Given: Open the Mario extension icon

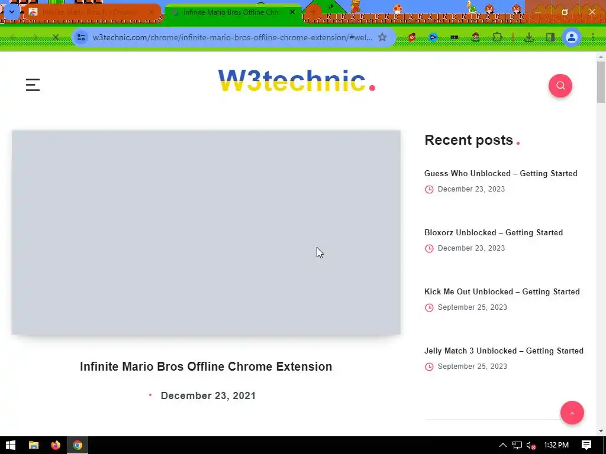Looking at the screenshot, I should (x=476, y=37).
